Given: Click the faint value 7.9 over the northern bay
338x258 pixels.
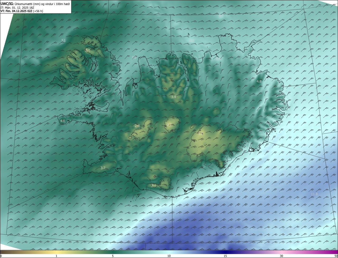Looking at the screenshot, I should [x=134, y=58].
